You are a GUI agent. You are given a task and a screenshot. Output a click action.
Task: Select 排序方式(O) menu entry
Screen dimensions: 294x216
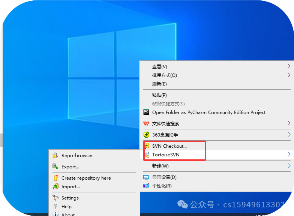click(217, 75)
